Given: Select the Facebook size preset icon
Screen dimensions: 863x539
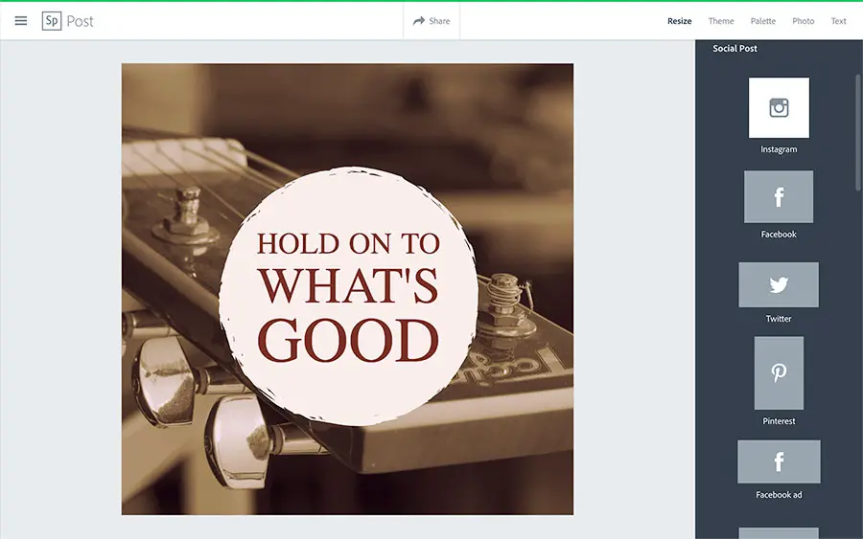Looking at the screenshot, I should tap(779, 196).
